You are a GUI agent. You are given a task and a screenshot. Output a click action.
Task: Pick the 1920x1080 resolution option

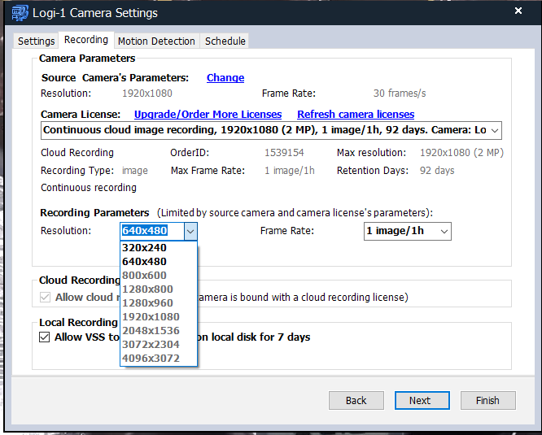[x=151, y=317]
